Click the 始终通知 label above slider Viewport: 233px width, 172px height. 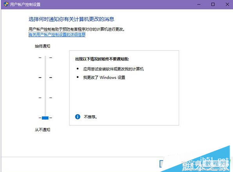[x=43, y=46]
